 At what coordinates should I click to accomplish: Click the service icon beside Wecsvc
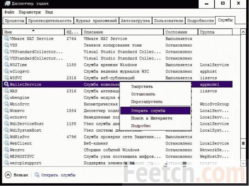(x=7, y=150)
